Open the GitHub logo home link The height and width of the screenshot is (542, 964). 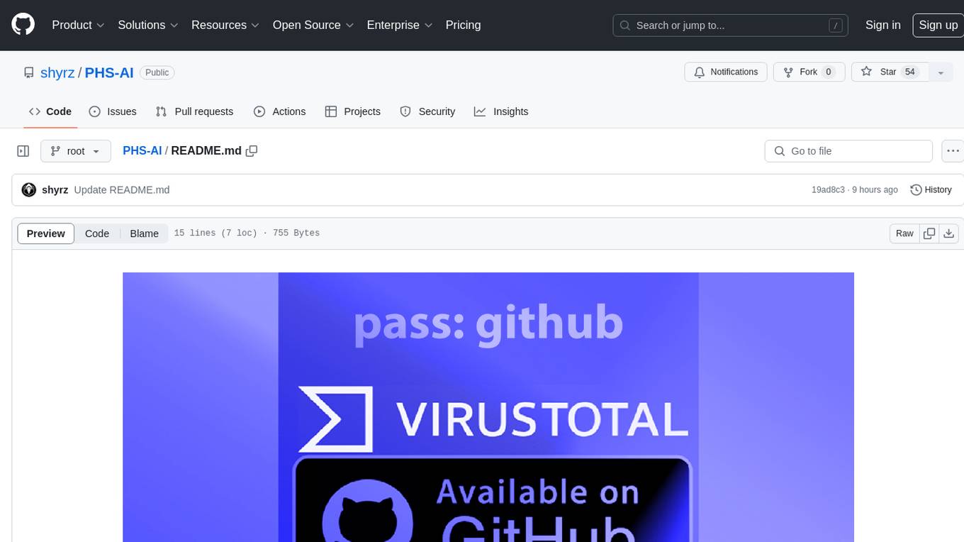click(23, 25)
